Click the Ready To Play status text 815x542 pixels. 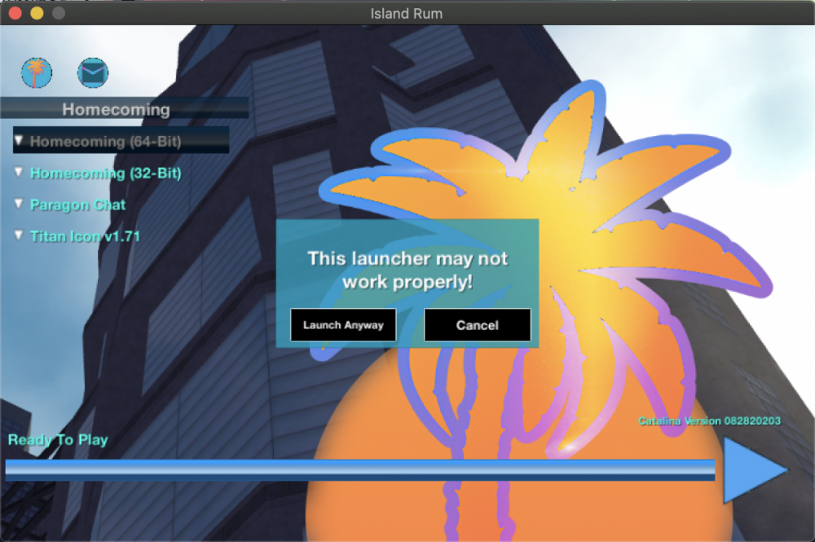point(58,440)
